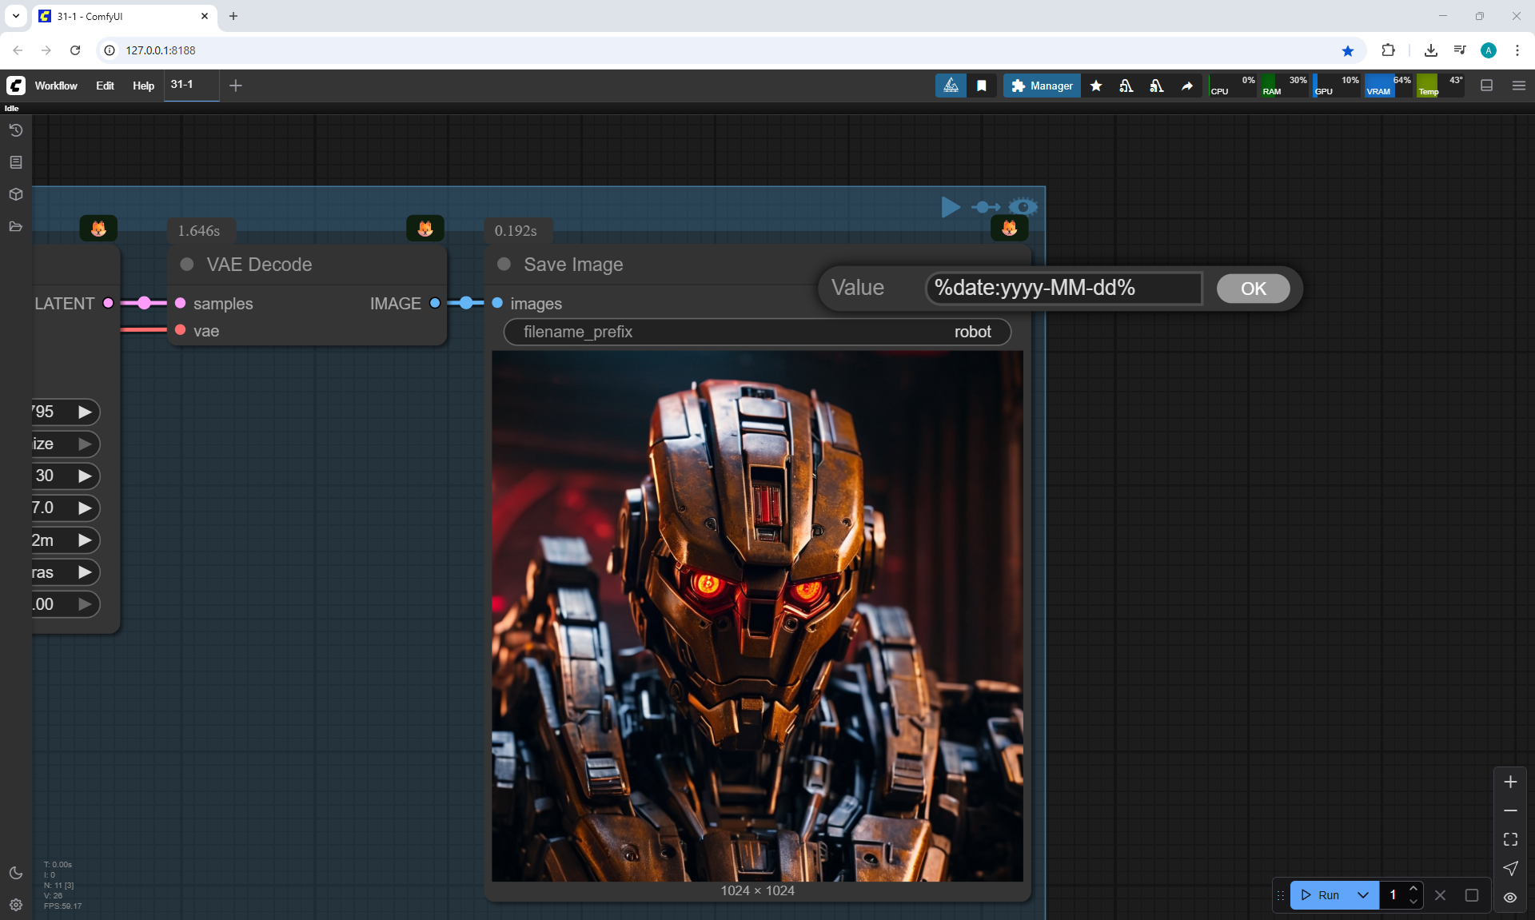This screenshot has height=920, width=1535.
Task: Open the queue history sidebar icon
Action: point(15,130)
